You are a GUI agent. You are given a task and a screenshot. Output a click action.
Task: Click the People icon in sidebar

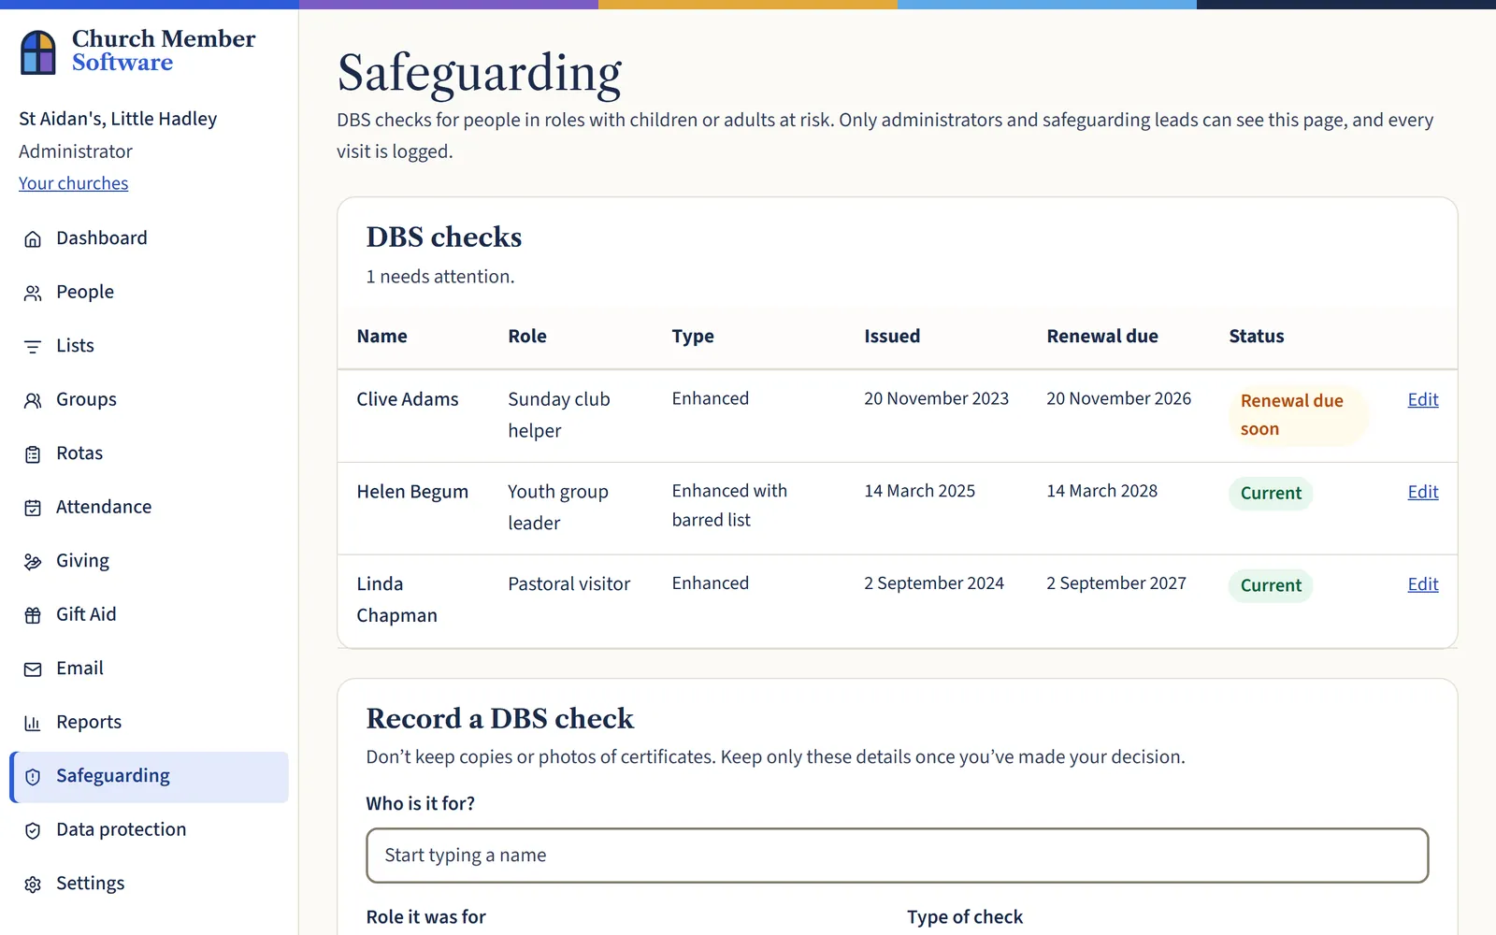coord(33,293)
